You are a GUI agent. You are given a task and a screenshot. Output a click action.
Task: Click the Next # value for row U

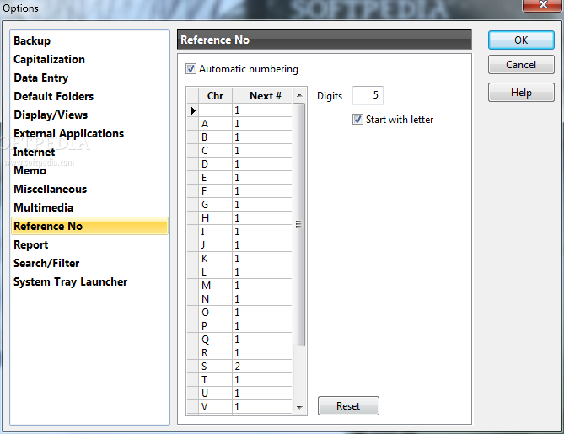(x=262, y=394)
